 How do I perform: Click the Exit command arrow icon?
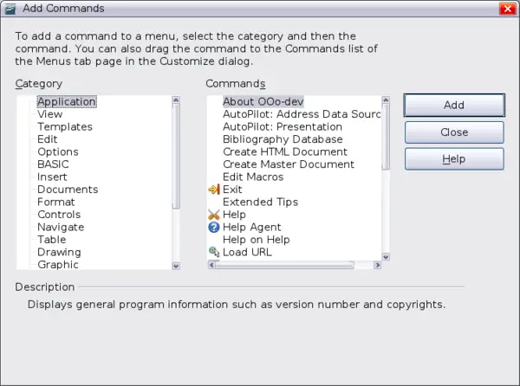pyautogui.click(x=214, y=190)
